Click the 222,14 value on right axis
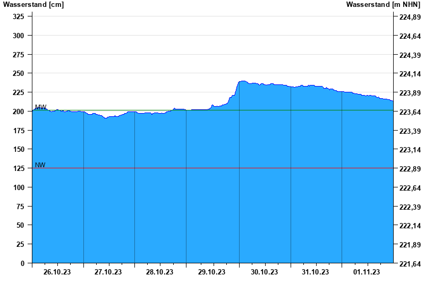425x292 pixels. (410, 226)
